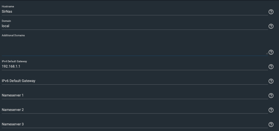Click the small Hostname label text
This screenshot has height=131, width=279.
pyautogui.click(x=8, y=6)
